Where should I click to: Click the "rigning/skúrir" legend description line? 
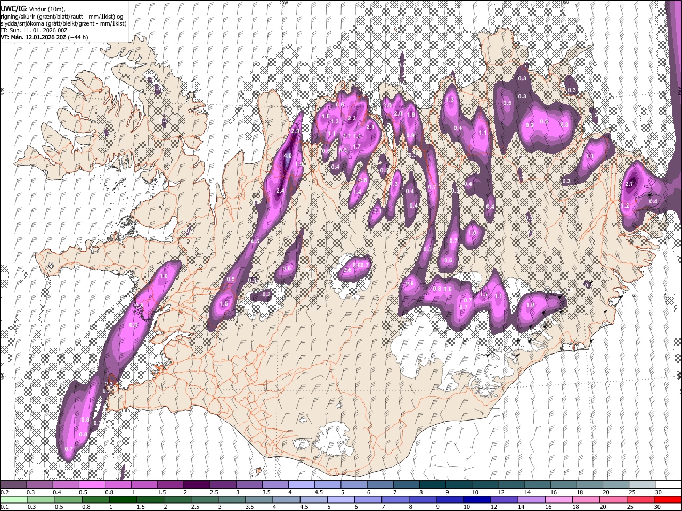(62, 17)
